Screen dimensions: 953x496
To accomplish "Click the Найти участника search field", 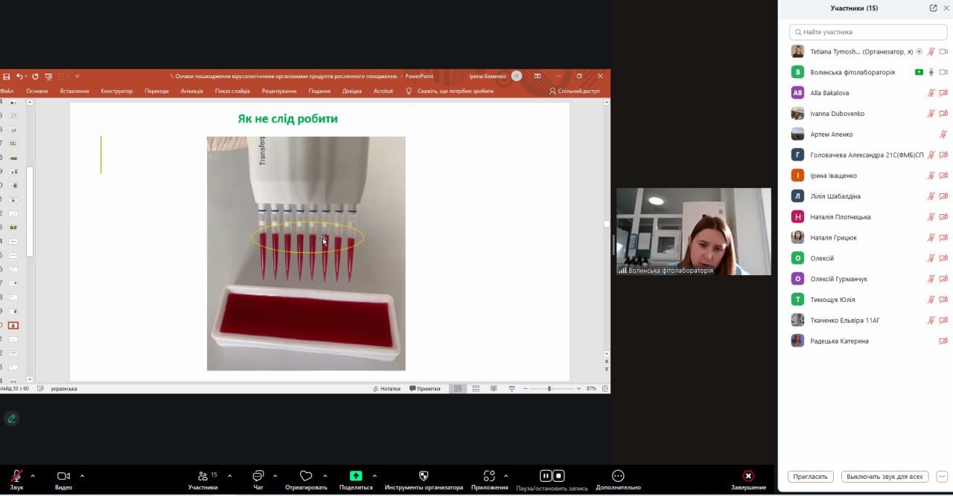I will coord(868,32).
